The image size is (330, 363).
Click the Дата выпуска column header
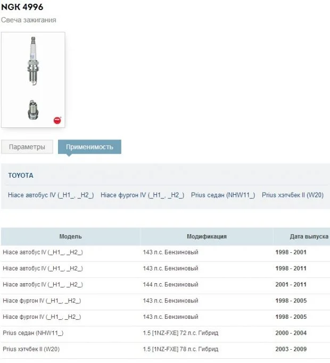[x=309, y=236]
